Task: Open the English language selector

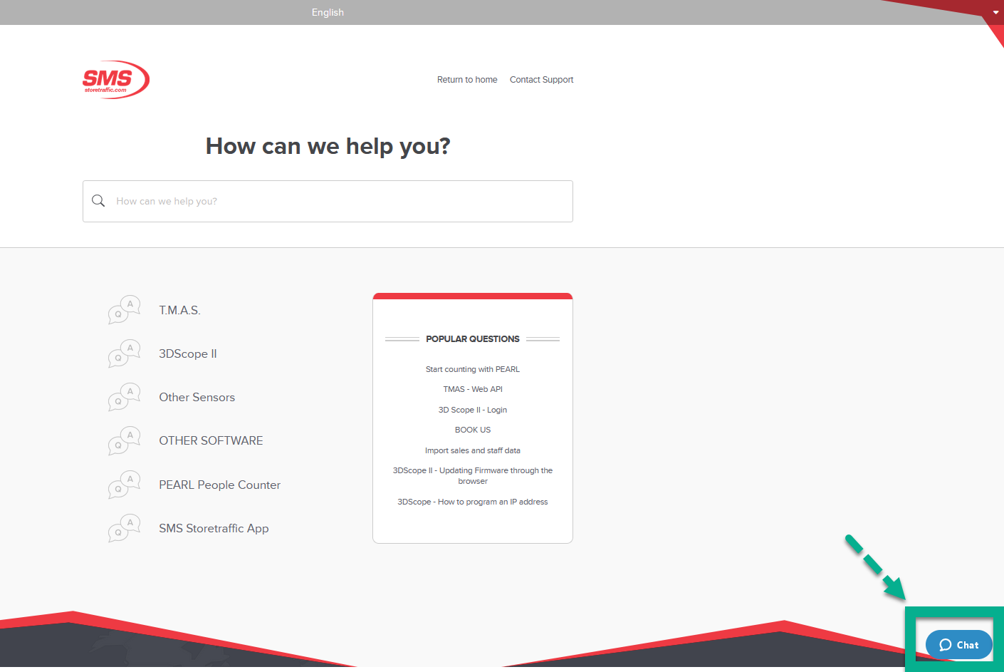Action: pos(328,12)
